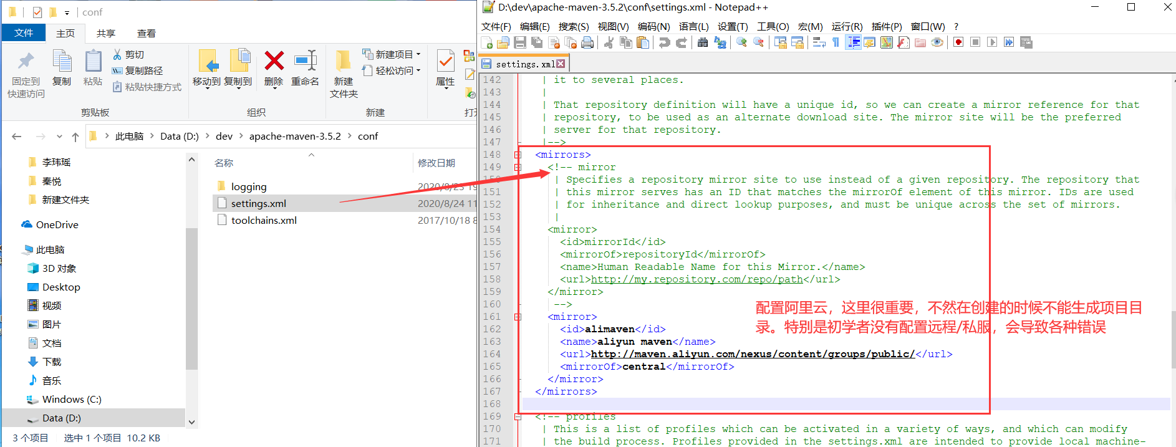Save the current file in Notepad++

point(520,42)
